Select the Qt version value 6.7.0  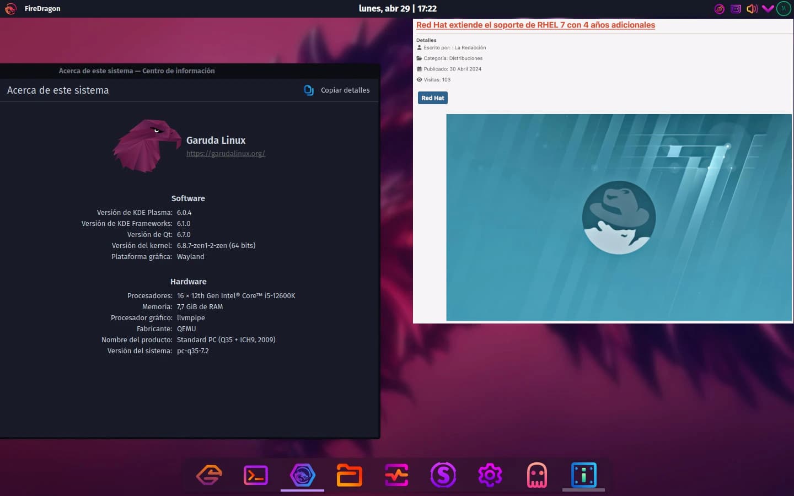click(x=184, y=235)
